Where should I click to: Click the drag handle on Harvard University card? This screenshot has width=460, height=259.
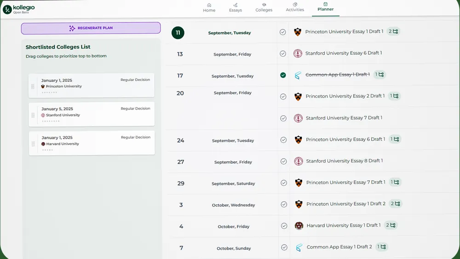pyautogui.click(x=33, y=144)
